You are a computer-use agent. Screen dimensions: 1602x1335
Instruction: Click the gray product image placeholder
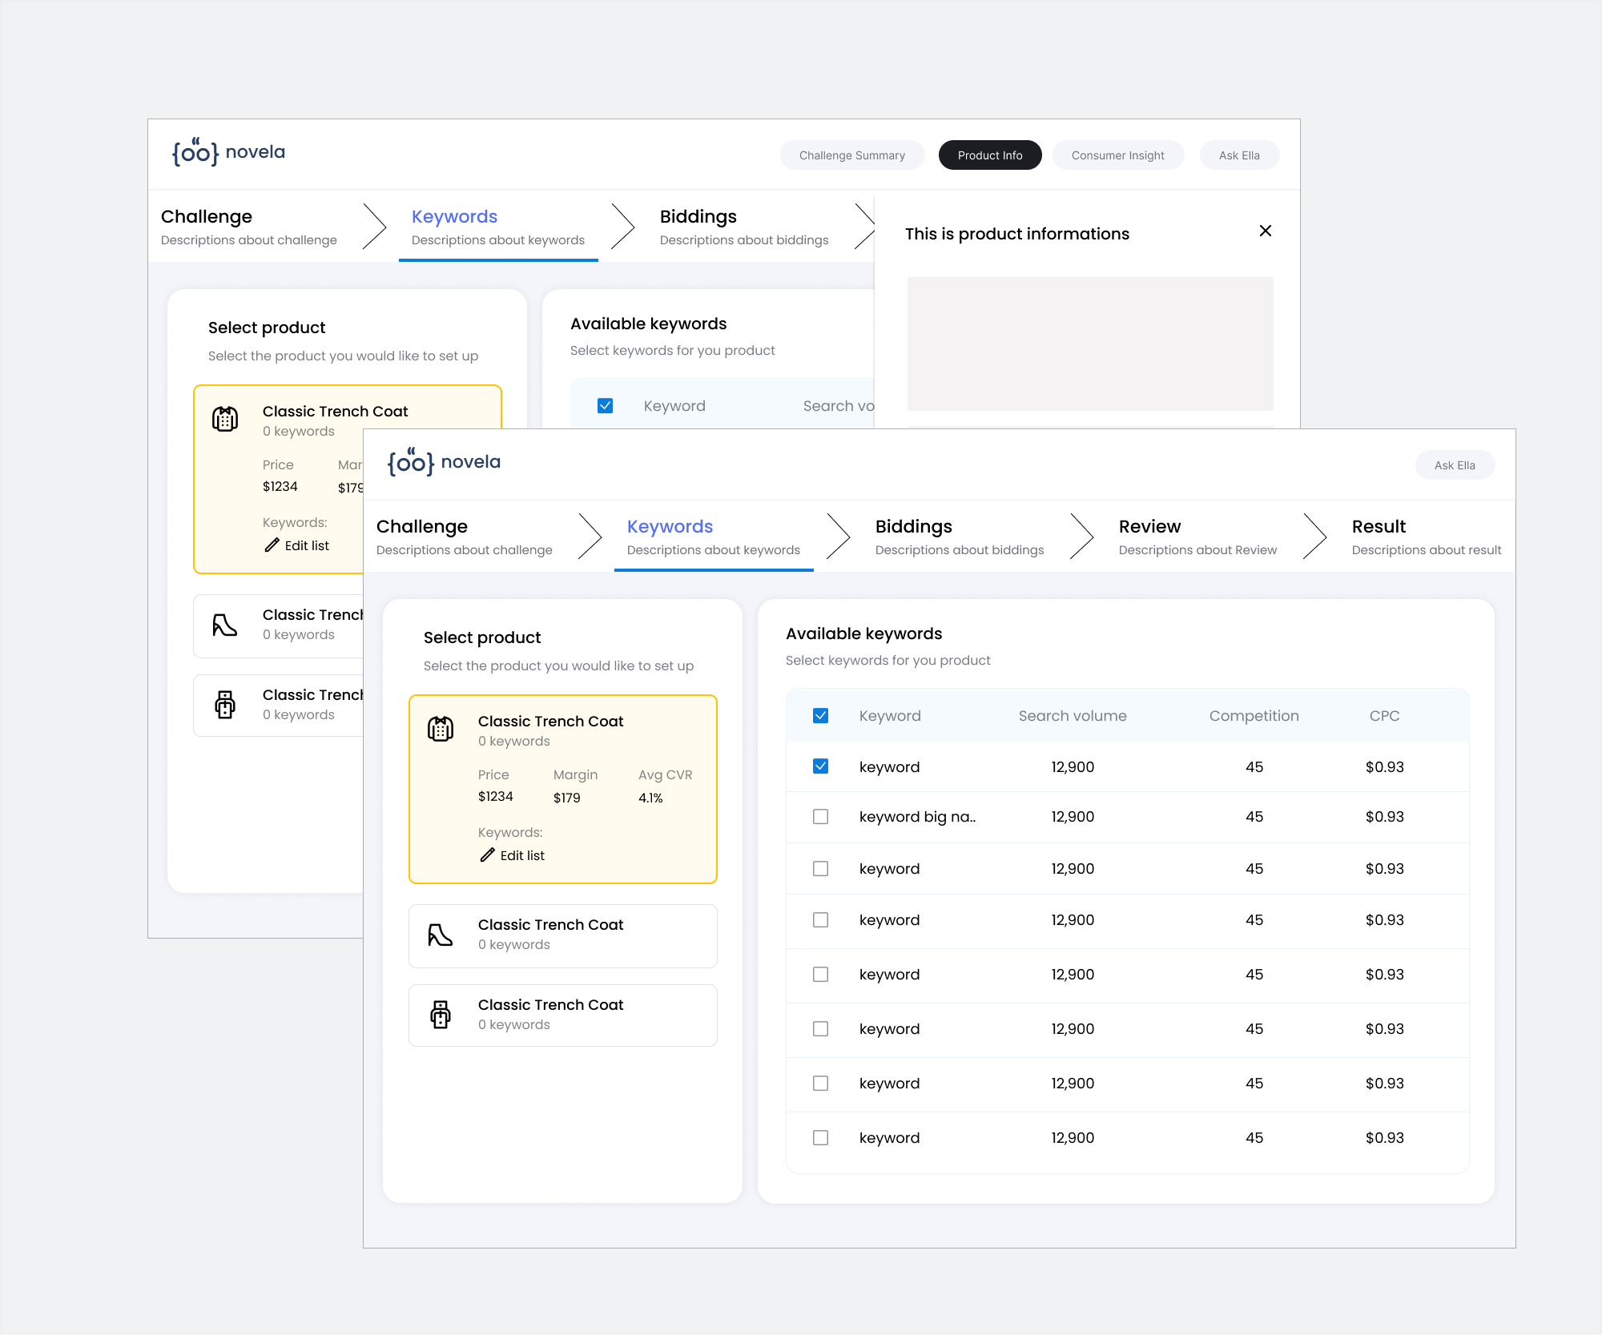tap(1090, 344)
